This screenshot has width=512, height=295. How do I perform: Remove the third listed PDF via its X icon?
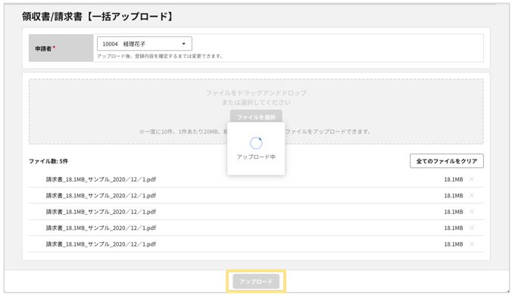point(472,212)
